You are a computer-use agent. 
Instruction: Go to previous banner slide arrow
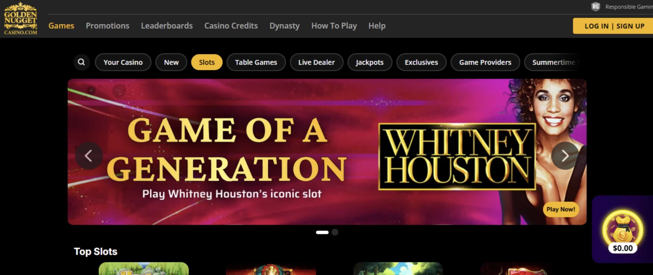[x=89, y=155]
